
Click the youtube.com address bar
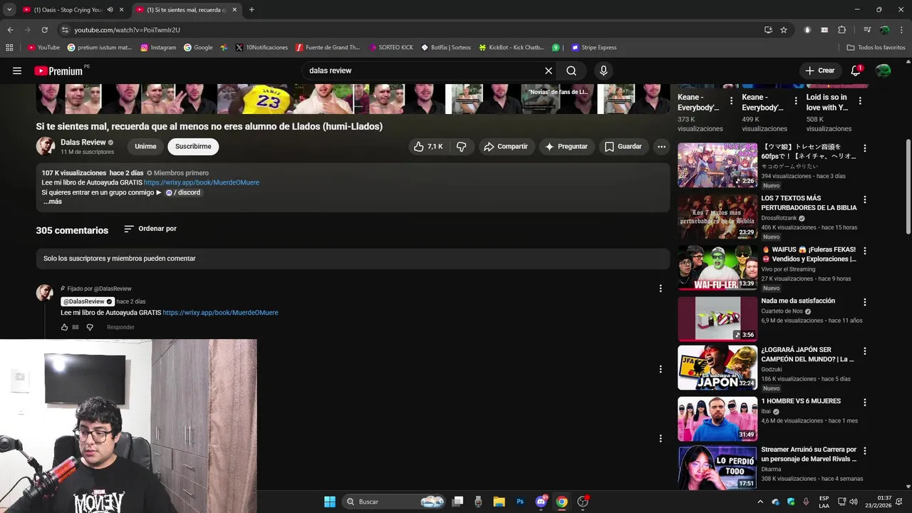pyautogui.click(x=413, y=30)
